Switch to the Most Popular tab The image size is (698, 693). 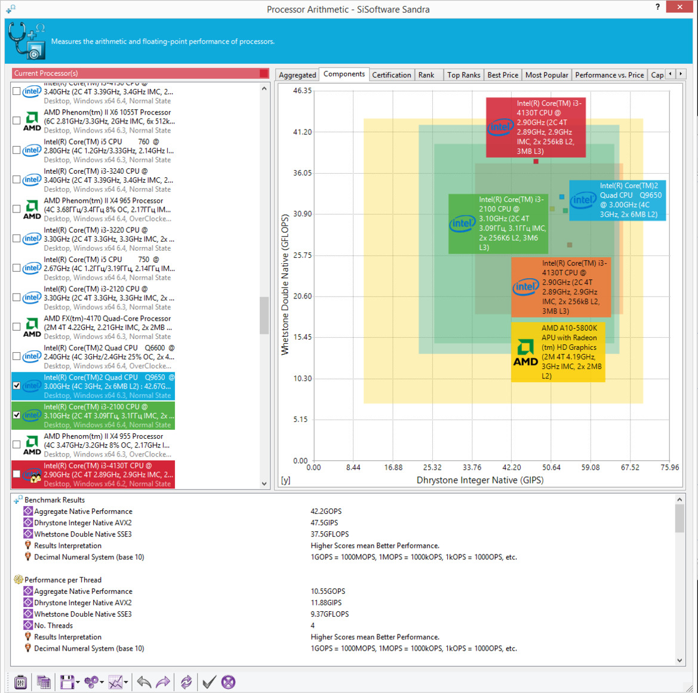(x=547, y=75)
